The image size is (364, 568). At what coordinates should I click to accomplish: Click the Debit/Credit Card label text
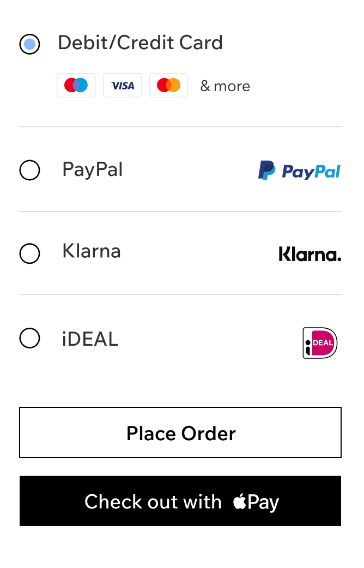point(140,43)
